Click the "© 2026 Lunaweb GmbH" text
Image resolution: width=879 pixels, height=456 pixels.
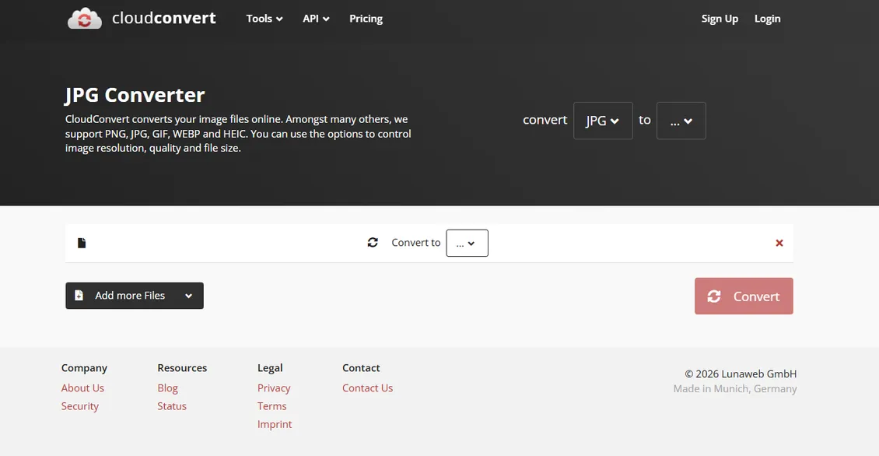coord(741,374)
